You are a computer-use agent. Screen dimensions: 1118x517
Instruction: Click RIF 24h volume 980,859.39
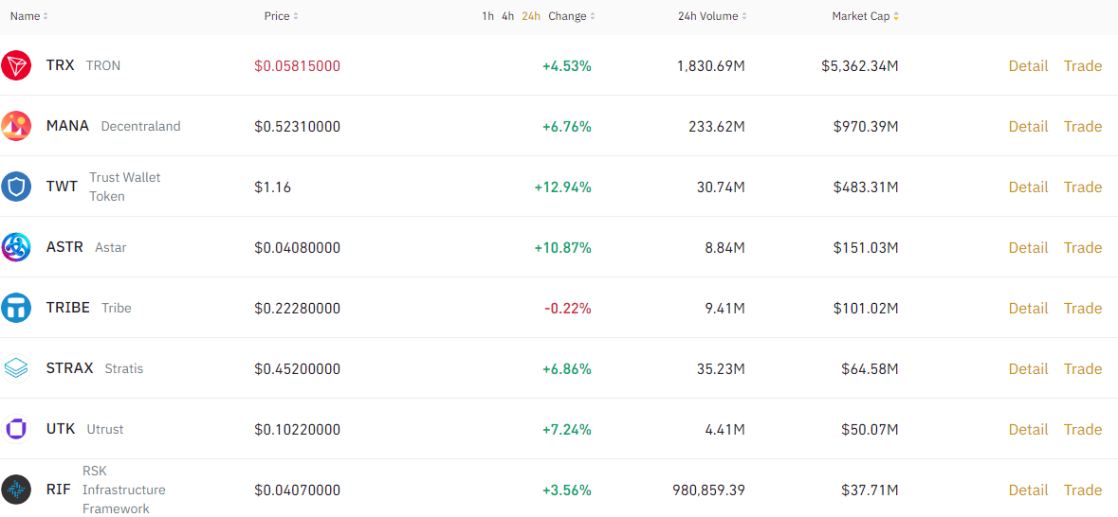tap(708, 490)
